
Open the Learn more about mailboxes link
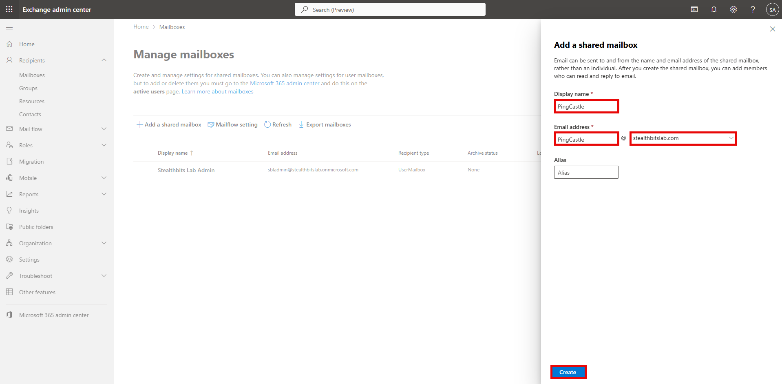click(x=217, y=91)
